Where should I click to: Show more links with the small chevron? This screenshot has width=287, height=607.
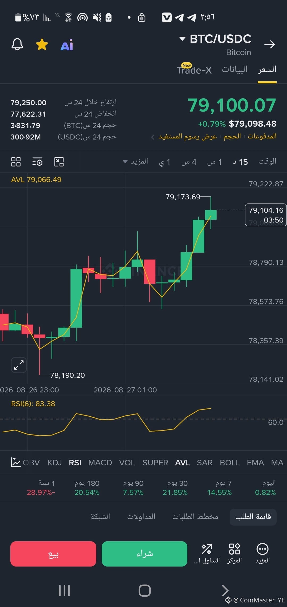point(153,137)
